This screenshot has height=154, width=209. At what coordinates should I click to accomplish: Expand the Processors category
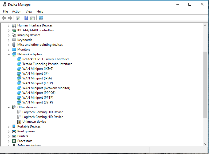coord(9,141)
